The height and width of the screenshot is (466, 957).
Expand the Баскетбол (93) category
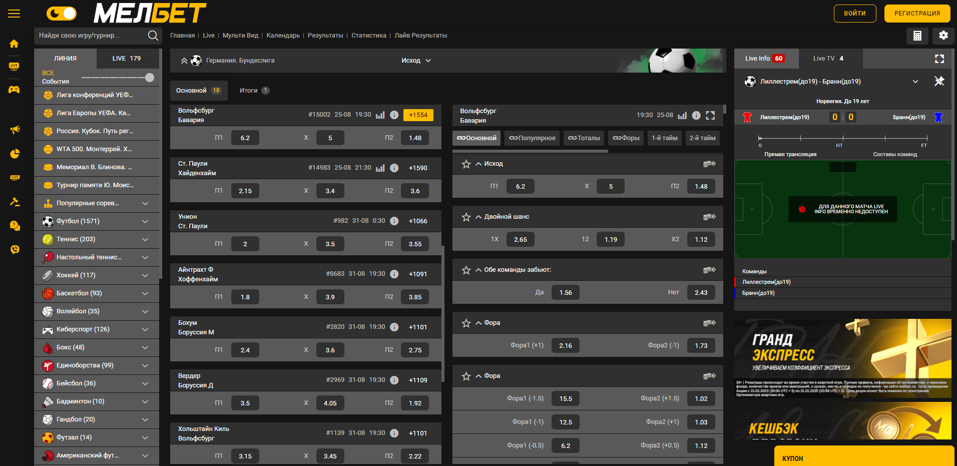coord(145,293)
